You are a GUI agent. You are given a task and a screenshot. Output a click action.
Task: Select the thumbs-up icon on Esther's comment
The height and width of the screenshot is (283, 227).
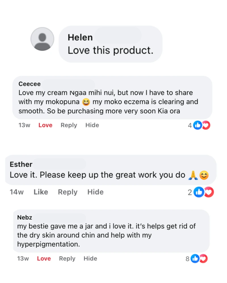click(199, 192)
